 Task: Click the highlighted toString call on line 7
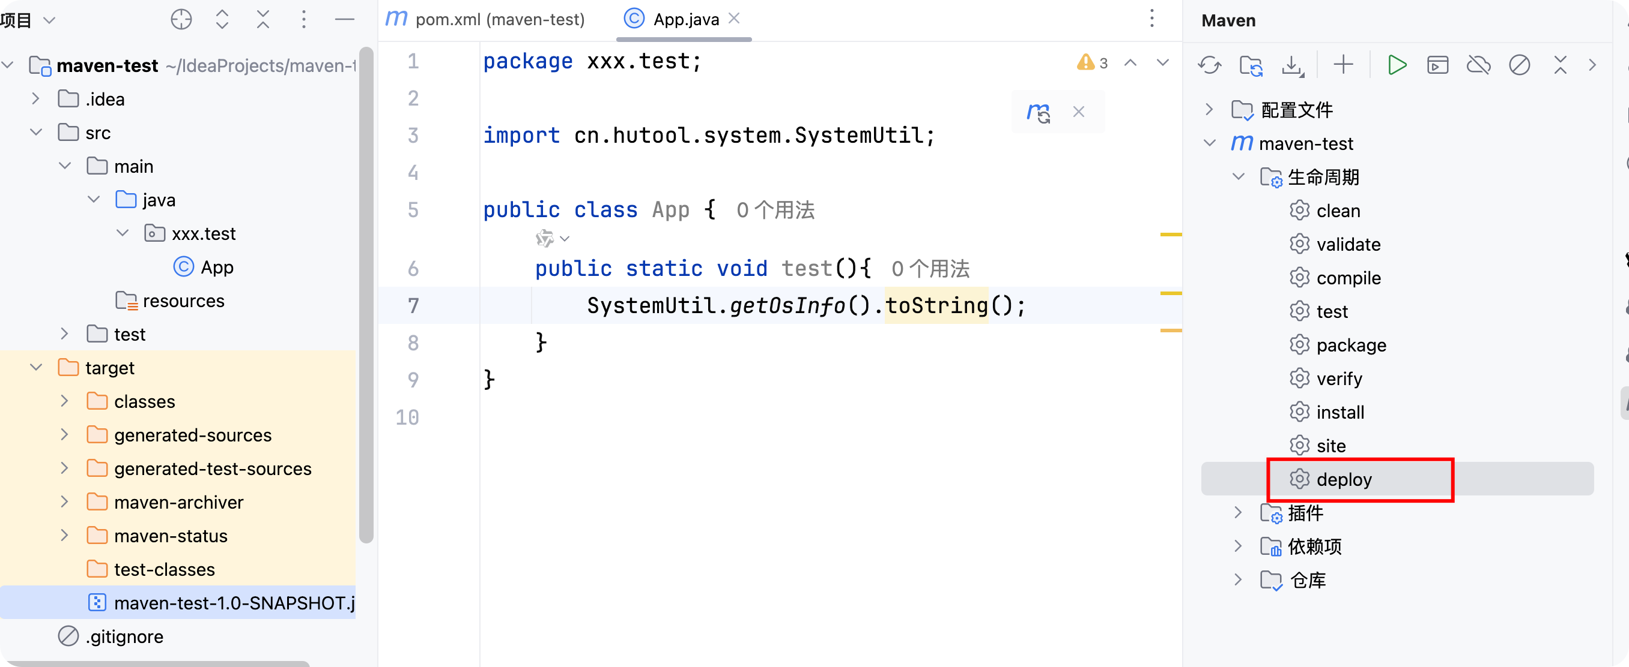click(936, 306)
